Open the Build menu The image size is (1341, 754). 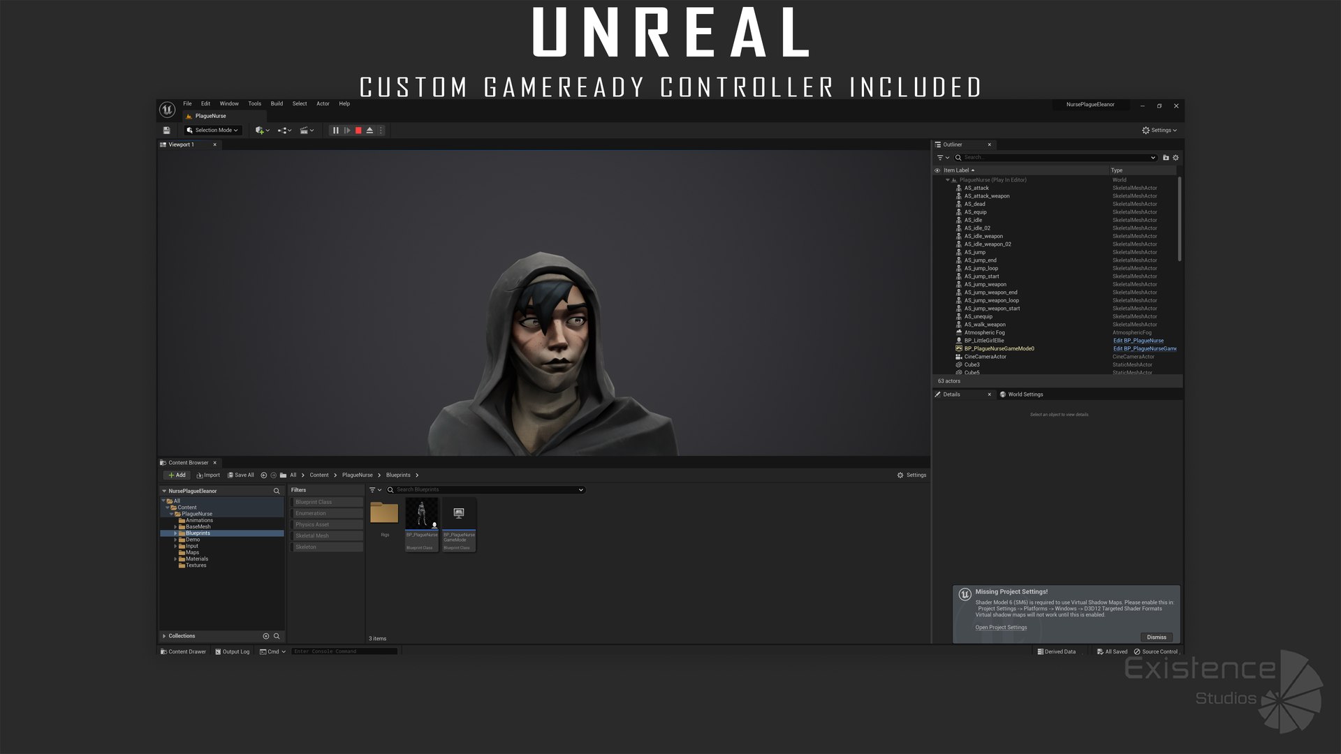pos(277,104)
